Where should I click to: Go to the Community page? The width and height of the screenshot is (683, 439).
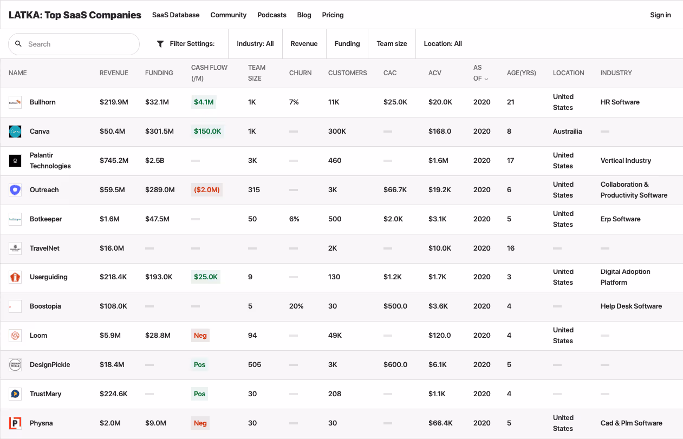tap(229, 15)
